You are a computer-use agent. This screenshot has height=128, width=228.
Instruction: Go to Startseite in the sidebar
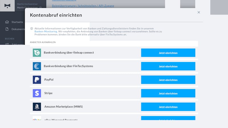(x=17, y=22)
